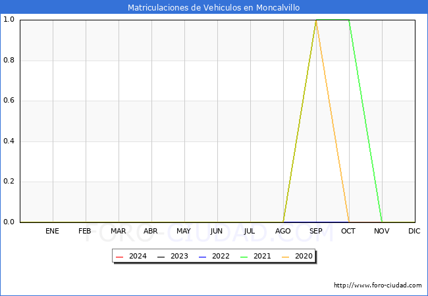The image size is (428, 296).
Task: Click the orange 2020 legend swatch
Action: click(x=286, y=257)
